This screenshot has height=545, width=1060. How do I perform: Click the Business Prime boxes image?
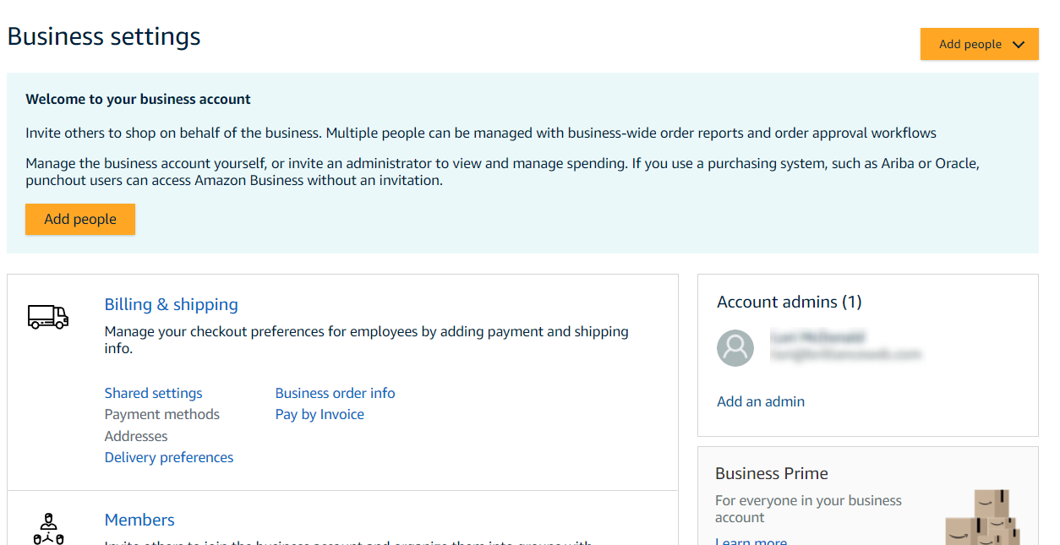pyautogui.click(x=986, y=517)
